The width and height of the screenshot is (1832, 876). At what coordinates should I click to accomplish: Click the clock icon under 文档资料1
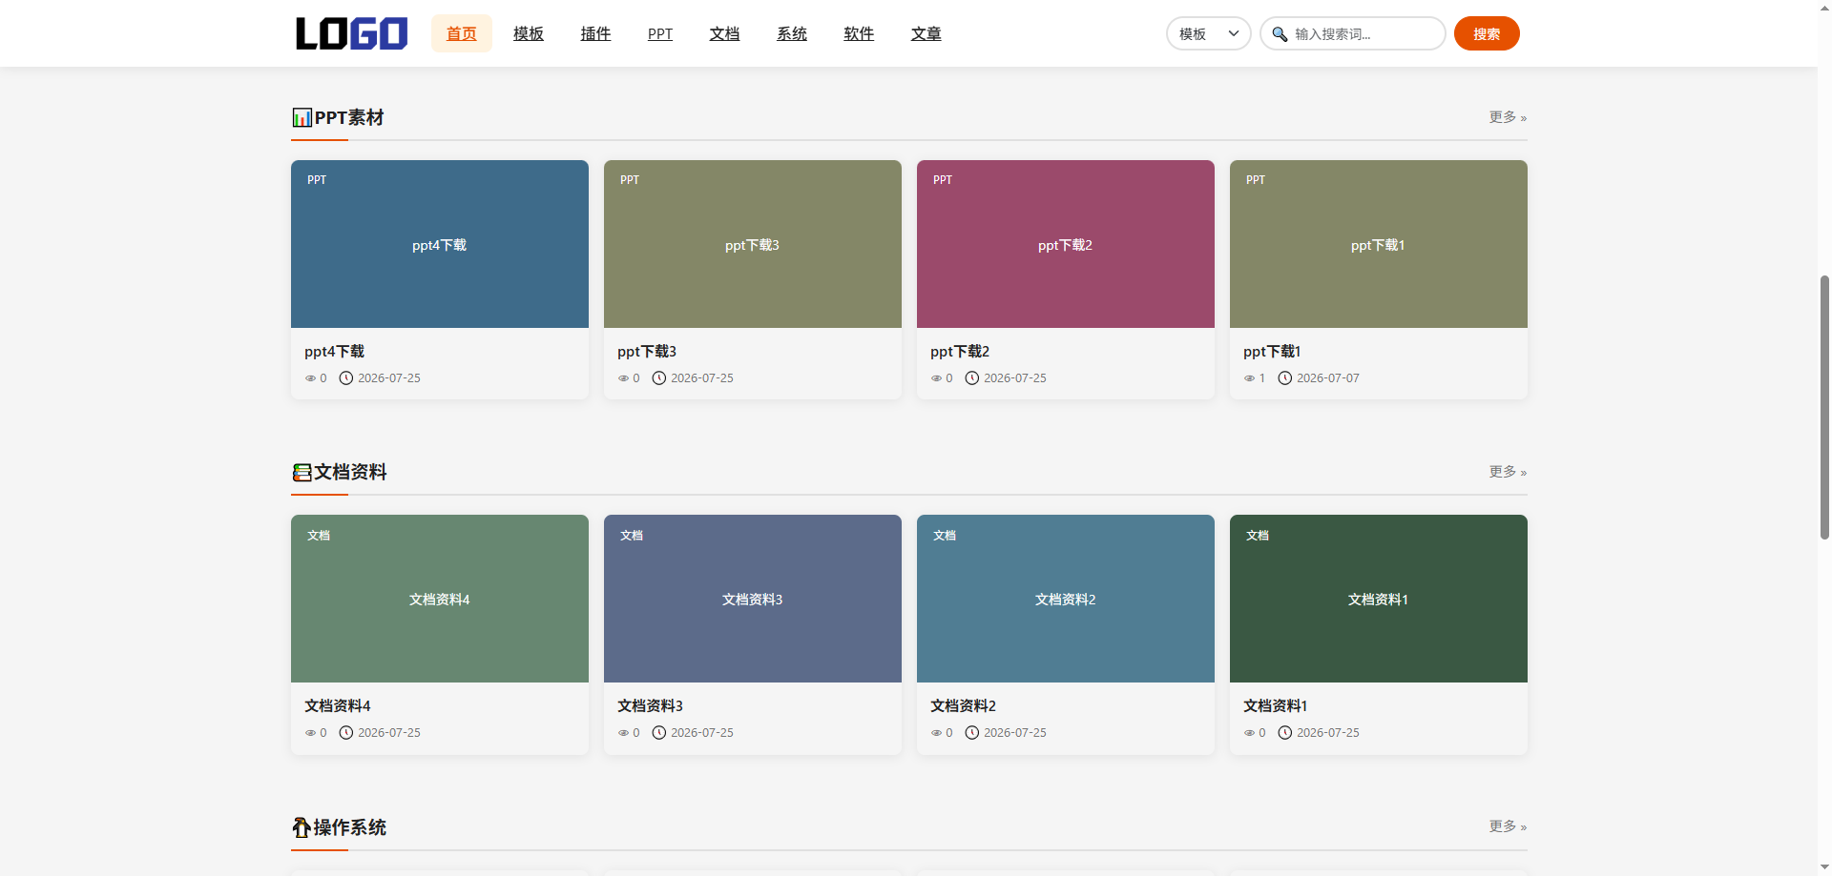pos(1285,733)
